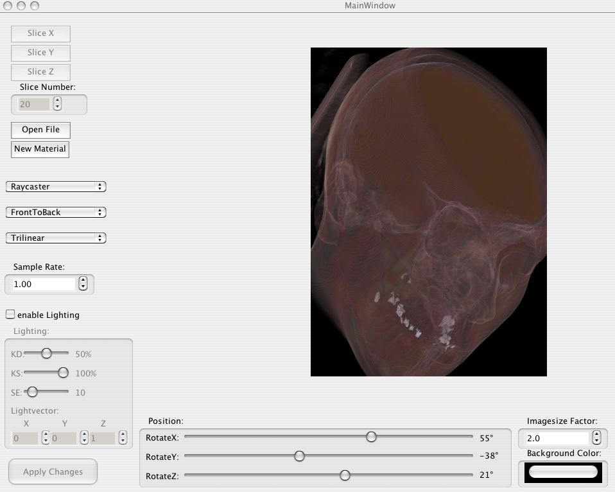615x492 pixels.
Task: Click the Slice Number stepper arrows
Action: tap(57, 103)
